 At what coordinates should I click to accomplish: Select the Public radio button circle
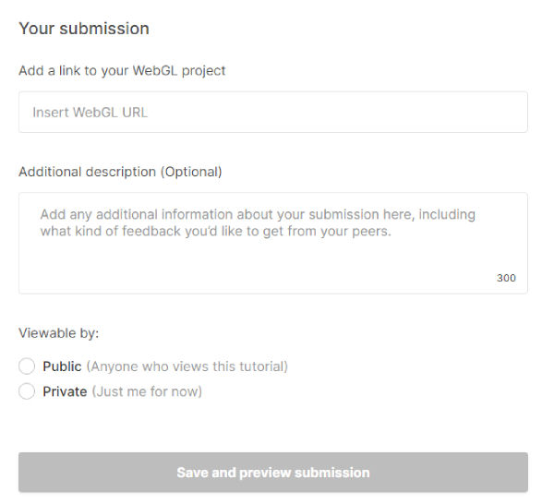click(27, 366)
